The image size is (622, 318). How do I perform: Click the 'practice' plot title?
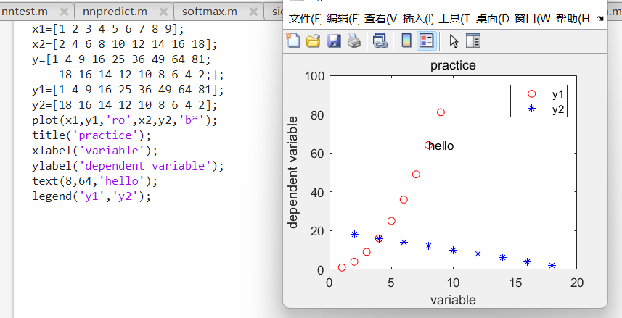[x=453, y=65]
